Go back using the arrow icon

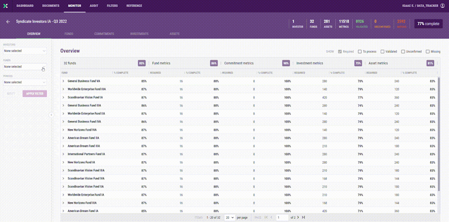(8, 22)
